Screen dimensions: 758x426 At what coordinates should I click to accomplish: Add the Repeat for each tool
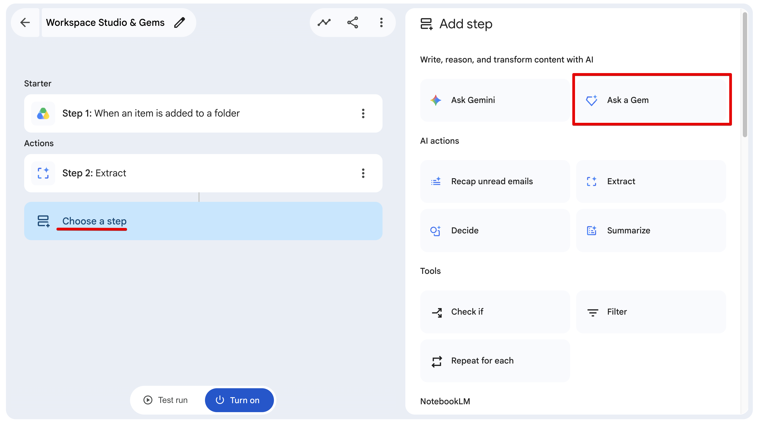[x=495, y=361]
